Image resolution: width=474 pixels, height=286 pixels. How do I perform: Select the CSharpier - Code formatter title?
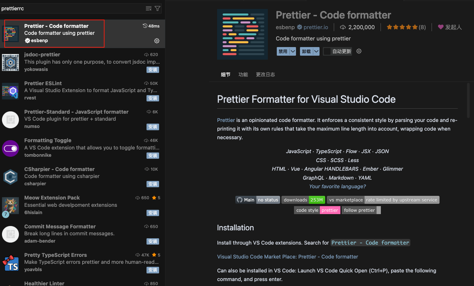(59, 169)
